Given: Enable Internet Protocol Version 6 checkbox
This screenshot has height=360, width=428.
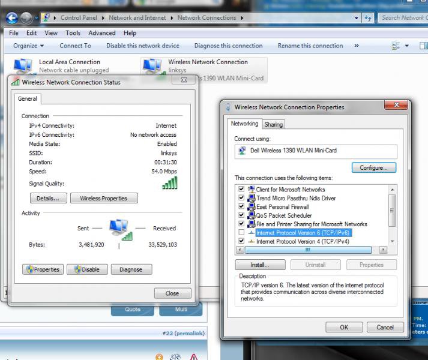Looking at the screenshot, I should (x=241, y=232).
